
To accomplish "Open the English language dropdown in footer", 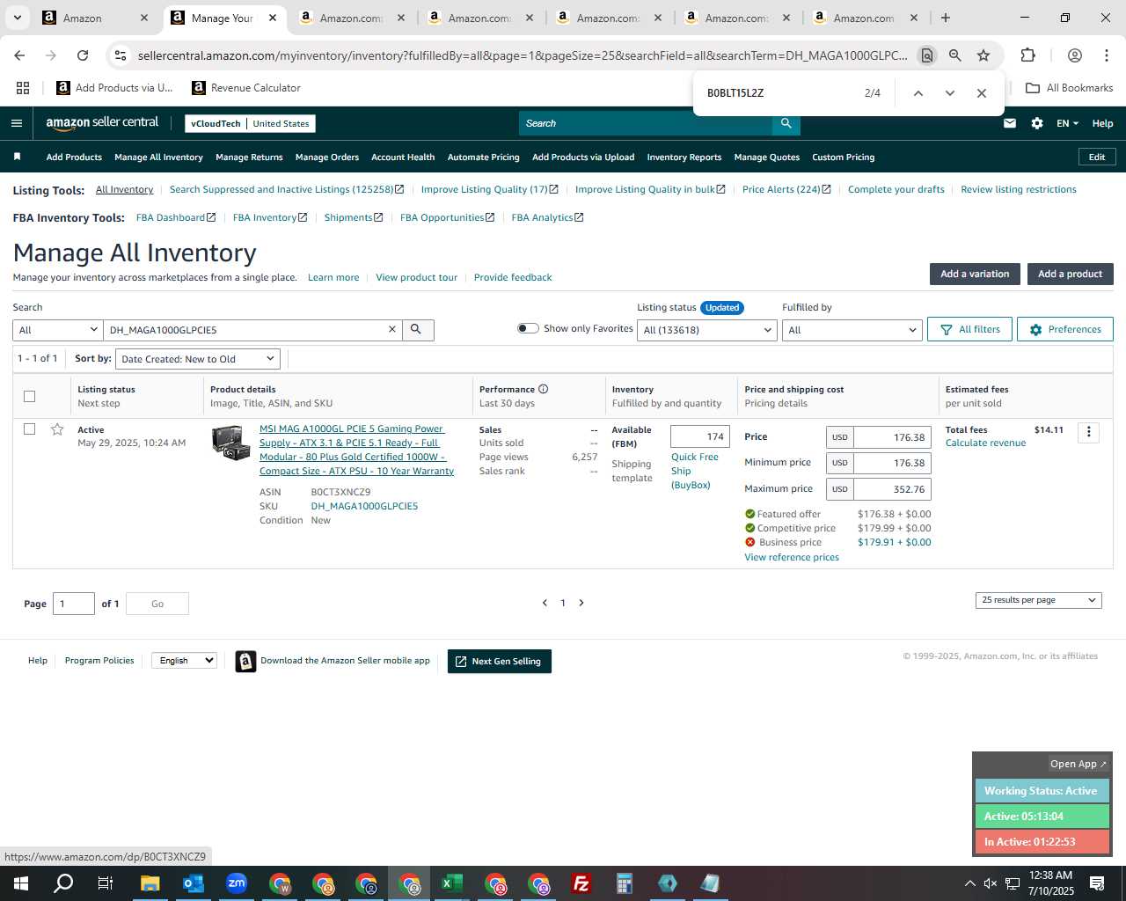I will (x=184, y=660).
